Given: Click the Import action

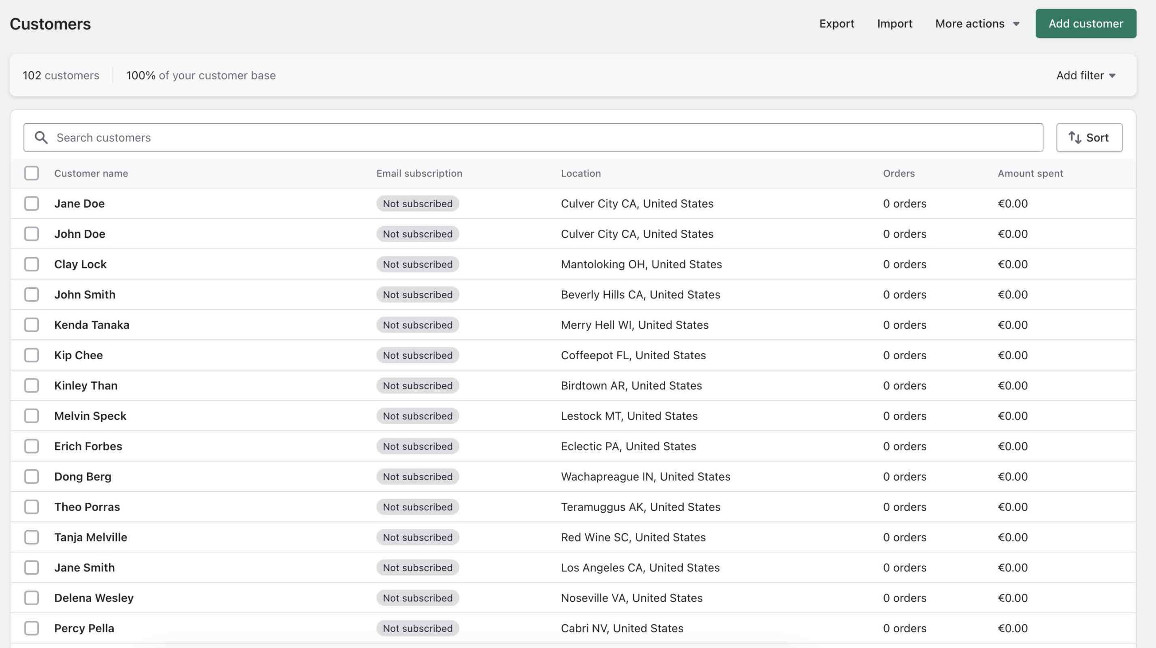Looking at the screenshot, I should click(x=894, y=23).
